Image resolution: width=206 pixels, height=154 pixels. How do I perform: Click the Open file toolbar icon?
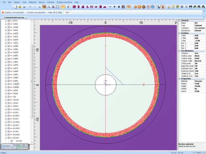tap(20, 7)
